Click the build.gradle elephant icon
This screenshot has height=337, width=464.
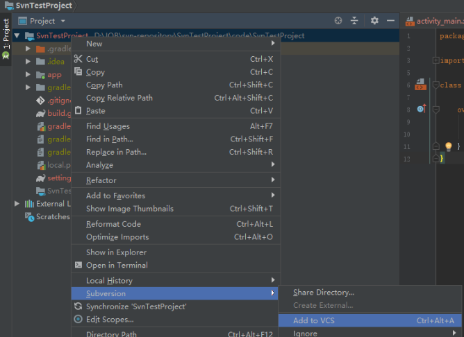click(x=40, y=114)
